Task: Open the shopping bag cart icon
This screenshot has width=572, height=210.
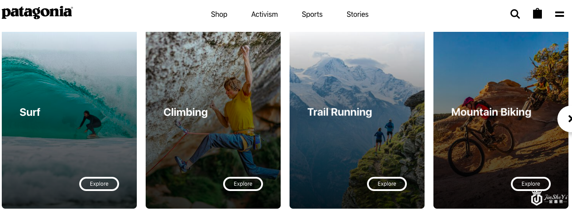Action: [537, 14]
